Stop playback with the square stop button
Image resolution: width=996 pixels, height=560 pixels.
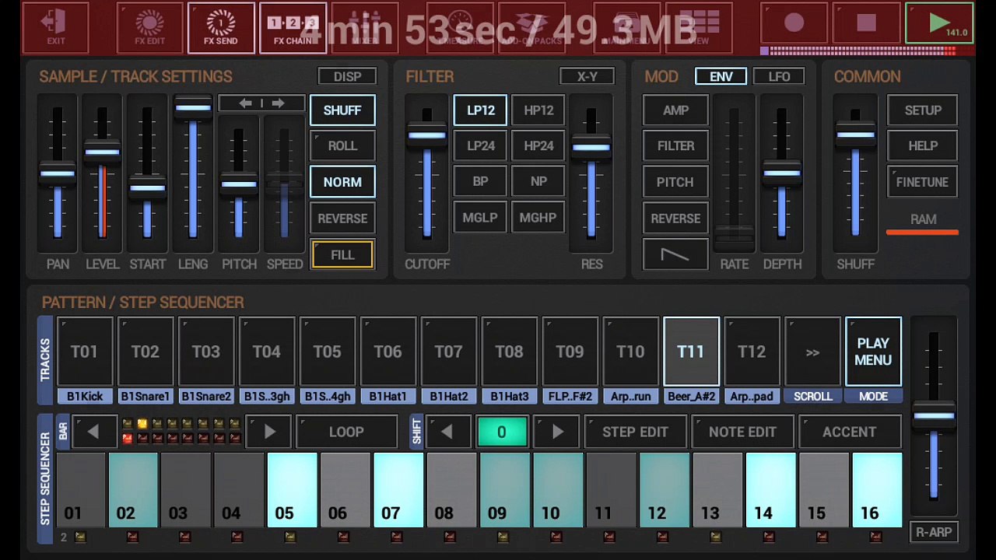[866, 24]
